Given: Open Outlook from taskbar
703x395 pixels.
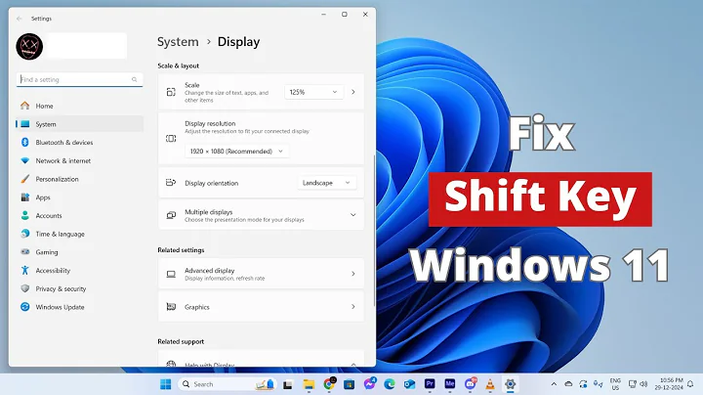Looking at the screenshot, I should pos(409,384).
